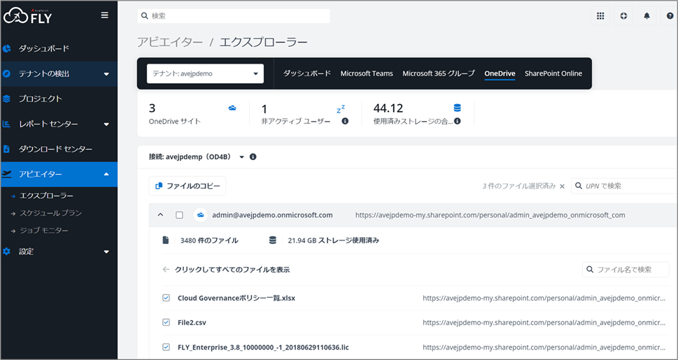
Task: Click the info icon beside 使用済みストレージの合
Action: click(457, 122)
